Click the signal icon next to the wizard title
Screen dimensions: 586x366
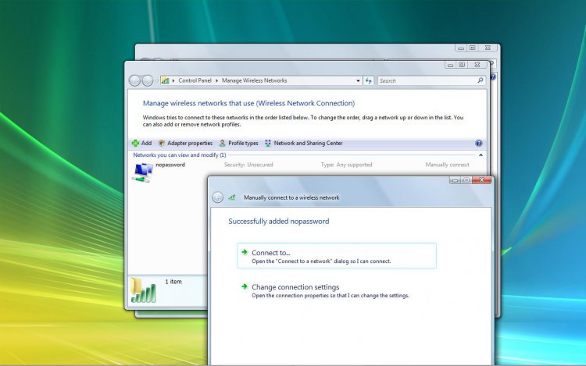coord(232,197)
